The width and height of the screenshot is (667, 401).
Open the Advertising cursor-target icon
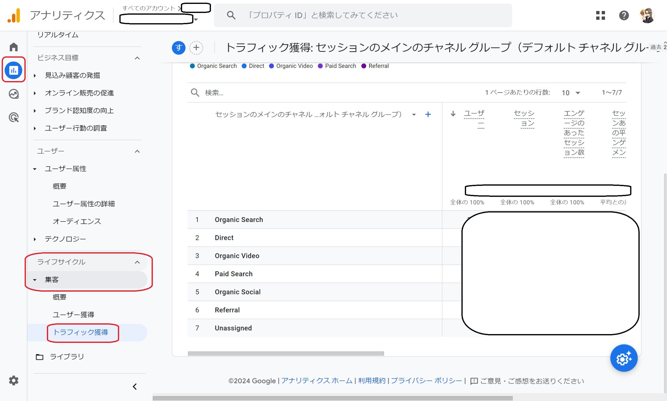(14, 118)
